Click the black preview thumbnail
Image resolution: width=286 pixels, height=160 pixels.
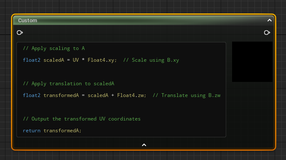252,62
